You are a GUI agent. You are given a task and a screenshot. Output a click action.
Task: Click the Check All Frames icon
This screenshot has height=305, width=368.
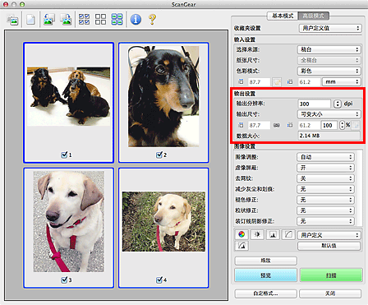pos(84,20)
